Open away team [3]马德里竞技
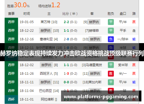 92,65
